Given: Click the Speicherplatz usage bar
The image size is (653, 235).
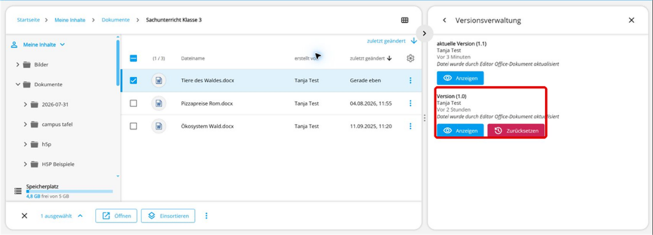Looking at the screenshot, I should pos(70,191).
